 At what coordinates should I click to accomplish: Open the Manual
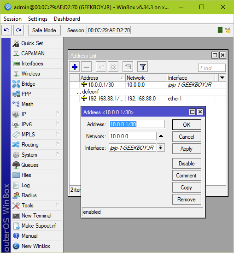coord(37,236)
